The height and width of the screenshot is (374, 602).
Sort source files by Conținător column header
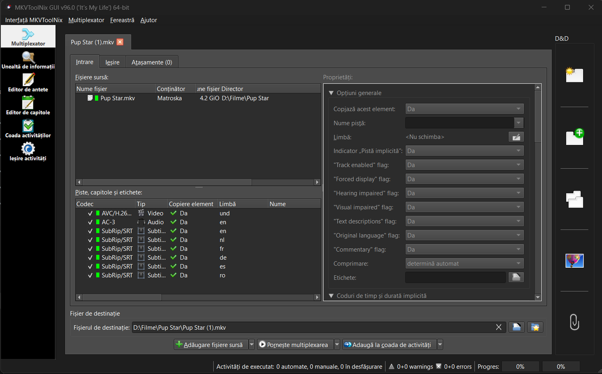point(175,89)
